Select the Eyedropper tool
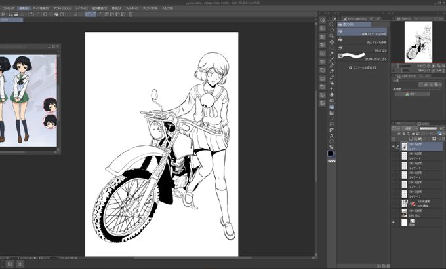The height and width of the screenshot is (269, 446). pyautogui.click(x=331, y=60)
